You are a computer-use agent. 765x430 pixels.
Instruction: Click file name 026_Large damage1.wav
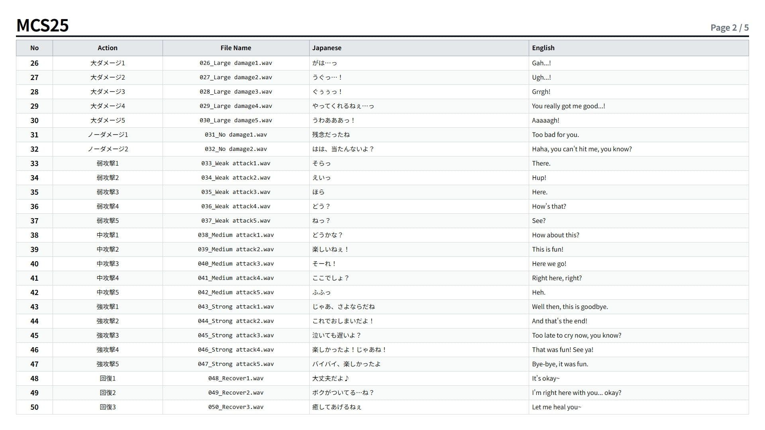tap(236, 63)
